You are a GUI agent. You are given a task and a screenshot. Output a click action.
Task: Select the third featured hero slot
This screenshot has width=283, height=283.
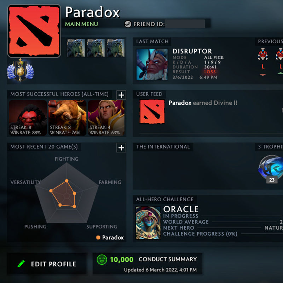pyautogui.click(x=116, y=48)
